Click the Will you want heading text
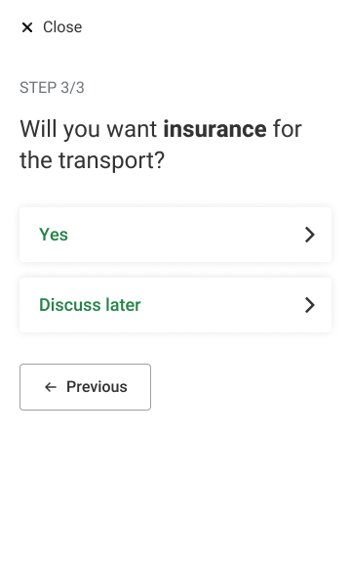The image size is (351, 564). (89, 129)
